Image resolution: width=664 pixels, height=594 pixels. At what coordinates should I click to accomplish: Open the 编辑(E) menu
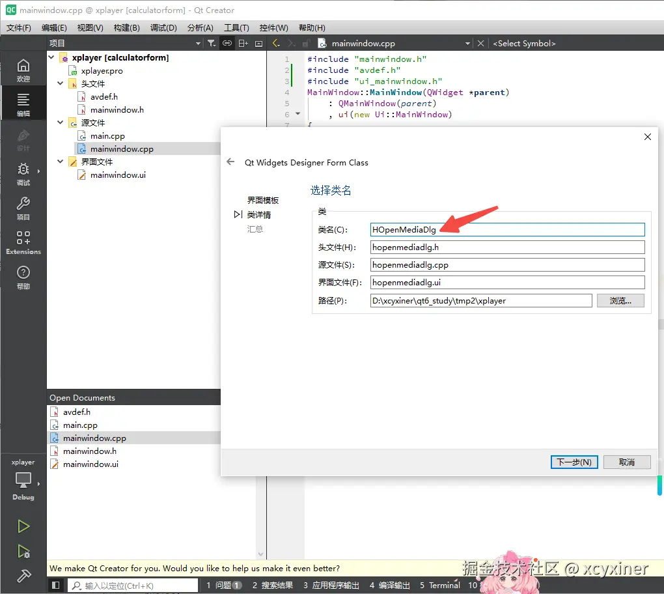tap(54, 27)
